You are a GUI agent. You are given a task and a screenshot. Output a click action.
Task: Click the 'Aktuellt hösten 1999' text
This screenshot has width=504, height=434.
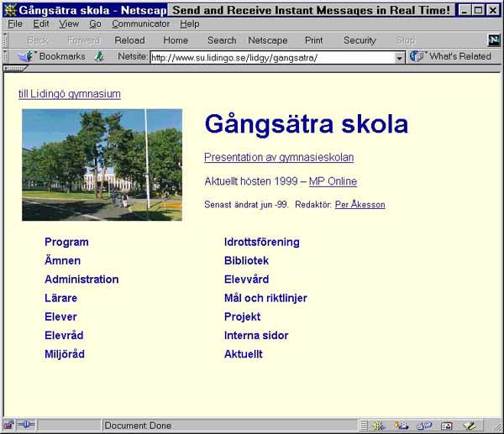coord(251,181)
